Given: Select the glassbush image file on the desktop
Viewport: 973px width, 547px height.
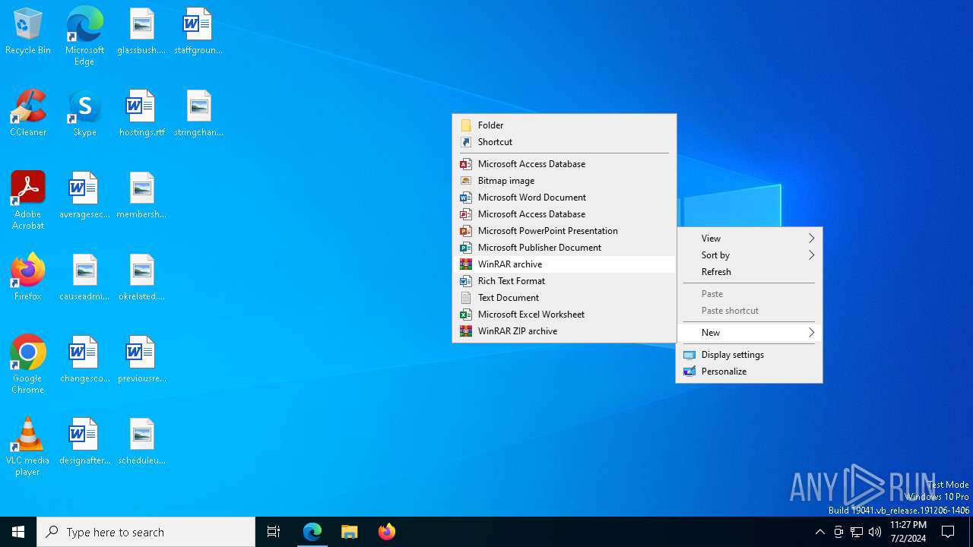Looking at the screenshot, I should pyautogui.click(x=141, y=32).
